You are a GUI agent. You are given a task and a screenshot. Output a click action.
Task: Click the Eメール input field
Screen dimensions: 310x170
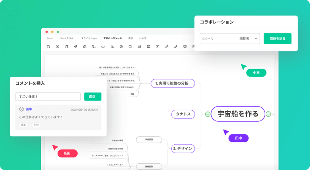219,39
